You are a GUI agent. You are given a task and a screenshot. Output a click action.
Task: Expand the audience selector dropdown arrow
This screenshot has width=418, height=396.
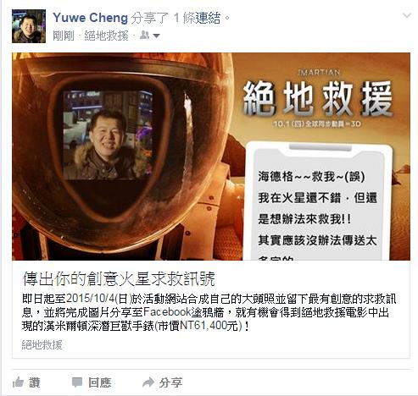[x=156, y=36]
